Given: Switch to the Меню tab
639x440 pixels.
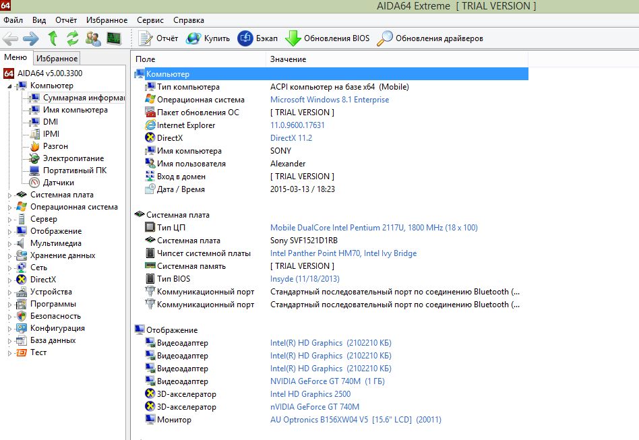Looking at the screenshot, I should tap(16, 57).
